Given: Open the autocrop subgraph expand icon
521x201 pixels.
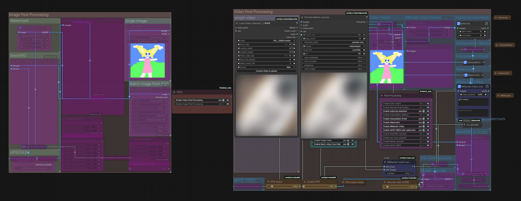Looking at the screenshot, I should (486, 24).
